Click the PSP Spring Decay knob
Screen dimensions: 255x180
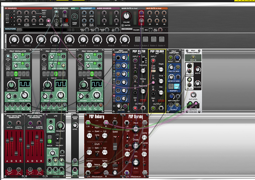pos(136,146)
